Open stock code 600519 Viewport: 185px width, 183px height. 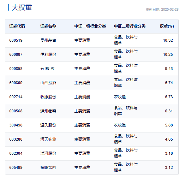pyautogui.click(x=16, y=40)
